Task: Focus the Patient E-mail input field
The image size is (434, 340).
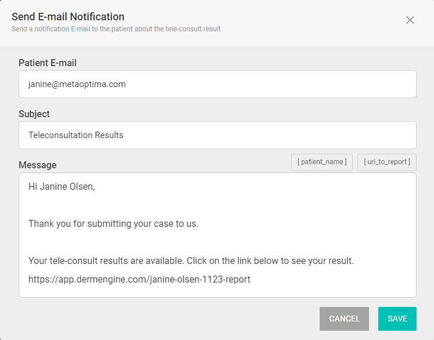Action: [218, 84]
